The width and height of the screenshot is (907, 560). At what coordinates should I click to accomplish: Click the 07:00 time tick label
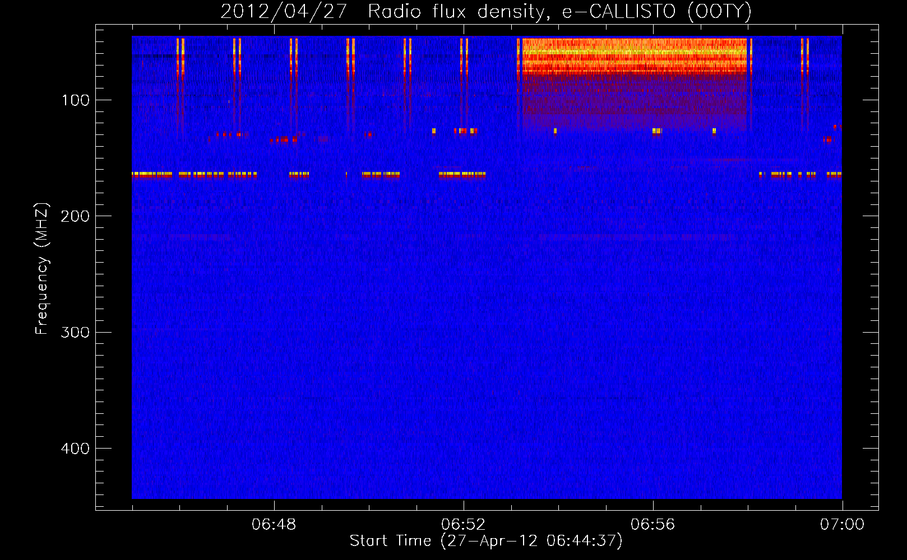point(843,525)
